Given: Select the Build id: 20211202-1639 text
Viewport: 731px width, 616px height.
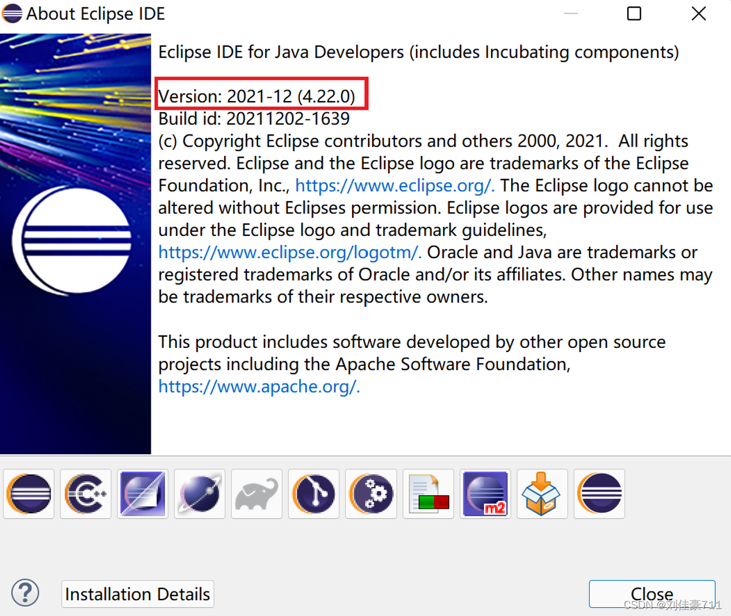Looking at the screenshot, I should [x=254, y=119].
